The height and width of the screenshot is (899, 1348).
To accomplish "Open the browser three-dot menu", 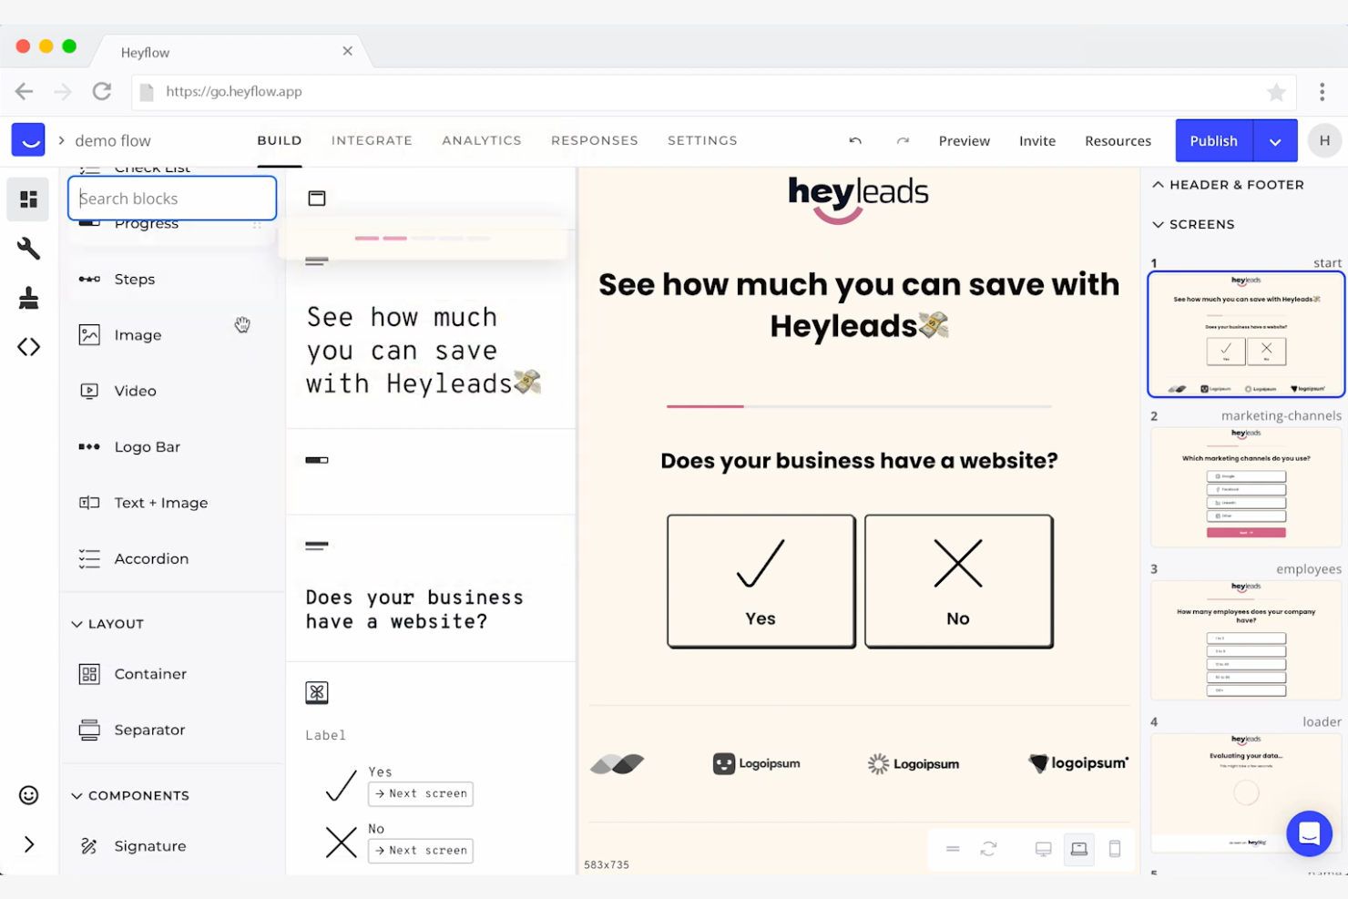I will (x=1322, y=91).
